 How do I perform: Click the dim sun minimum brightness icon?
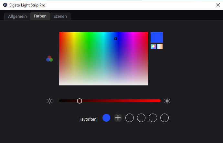[49, 101]
